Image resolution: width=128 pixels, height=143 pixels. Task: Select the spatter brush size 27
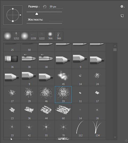(x=12, y=94)
